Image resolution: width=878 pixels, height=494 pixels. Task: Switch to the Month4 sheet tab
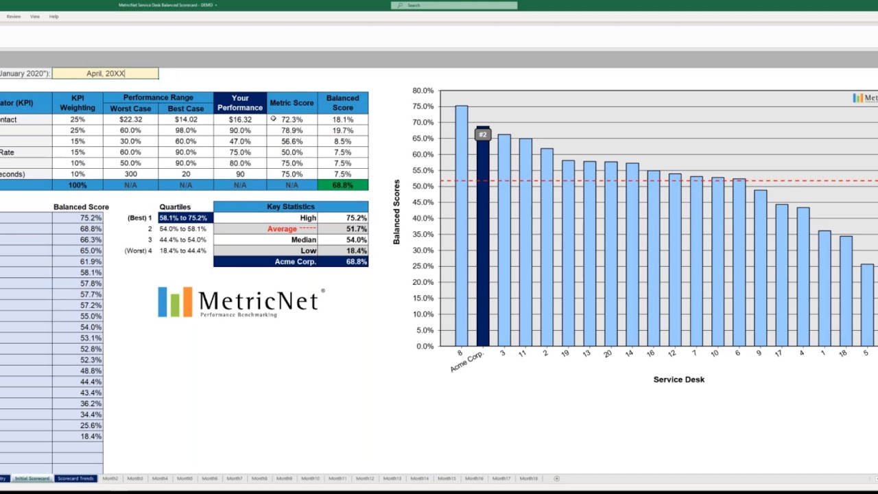160,478
